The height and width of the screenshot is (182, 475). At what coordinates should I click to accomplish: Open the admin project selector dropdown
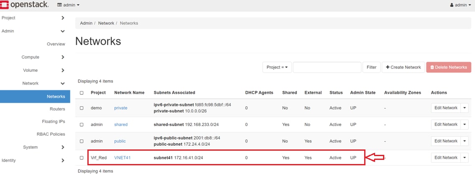(x=69, y=5)
